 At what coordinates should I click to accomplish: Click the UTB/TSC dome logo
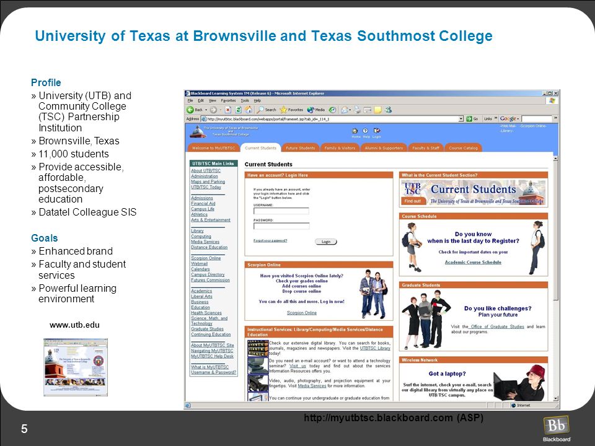coord(198,132)
